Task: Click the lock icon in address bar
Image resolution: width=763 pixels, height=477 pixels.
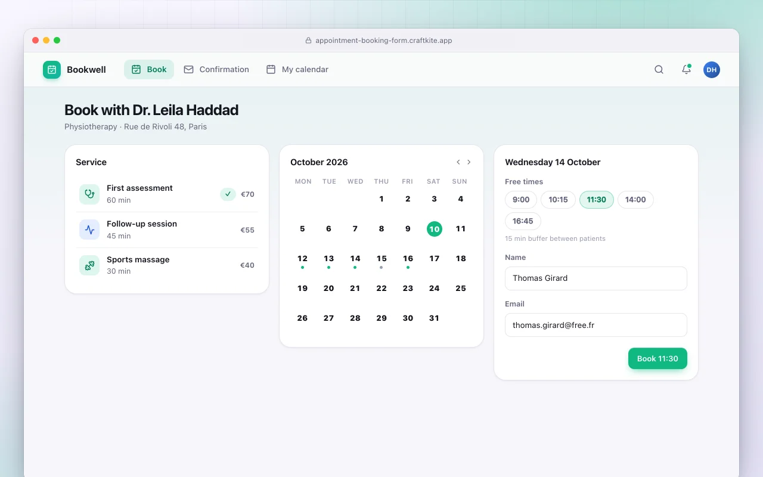Action: click(x=309, y=41)
